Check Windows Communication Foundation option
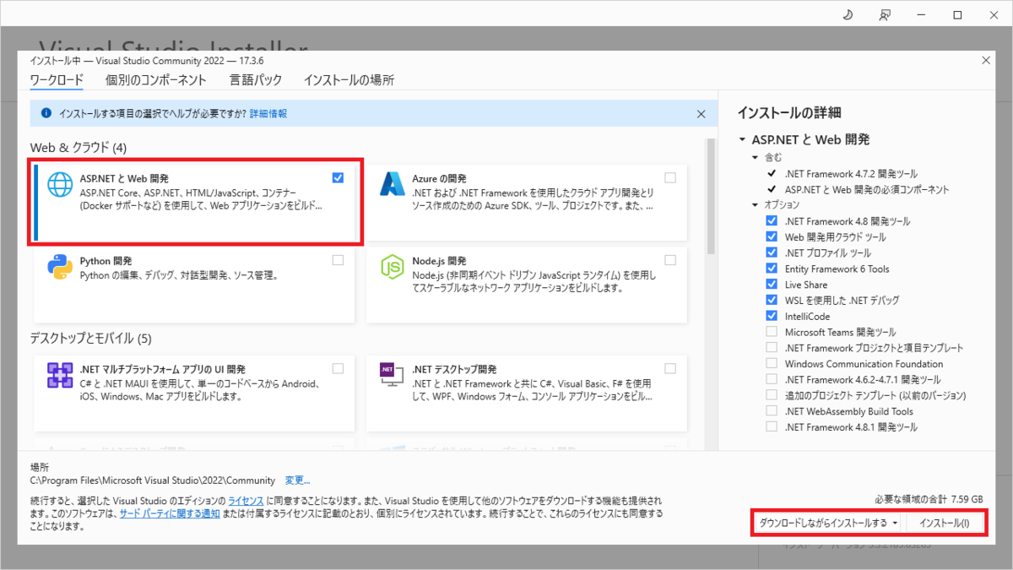 pos(772,363)
